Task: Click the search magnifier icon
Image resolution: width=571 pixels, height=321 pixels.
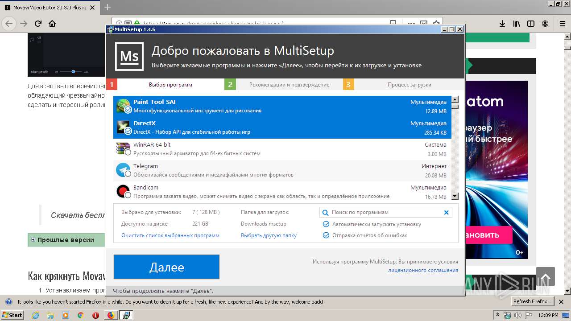Action: point(326,213)
